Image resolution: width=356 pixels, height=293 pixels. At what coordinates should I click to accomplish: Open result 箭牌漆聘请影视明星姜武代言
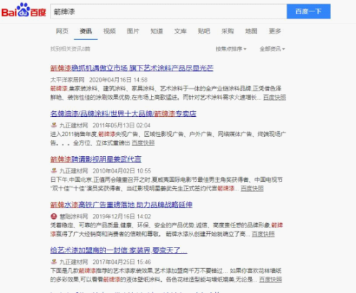(x=95, y=159)
